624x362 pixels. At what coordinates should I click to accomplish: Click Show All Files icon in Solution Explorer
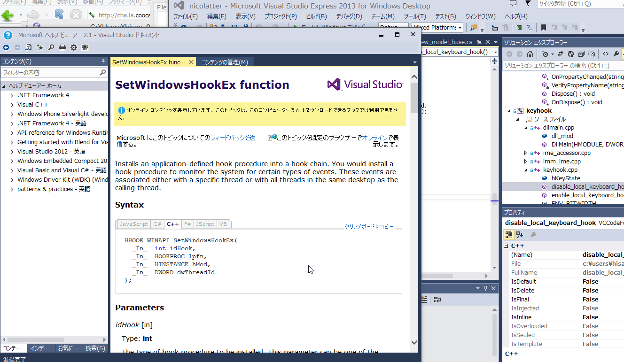point(592,54)
